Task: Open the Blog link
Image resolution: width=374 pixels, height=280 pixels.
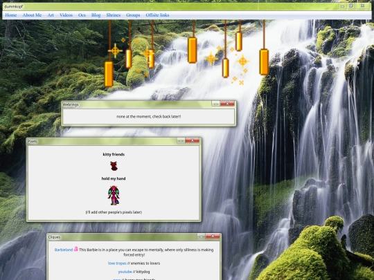Action: click(96, 15)
